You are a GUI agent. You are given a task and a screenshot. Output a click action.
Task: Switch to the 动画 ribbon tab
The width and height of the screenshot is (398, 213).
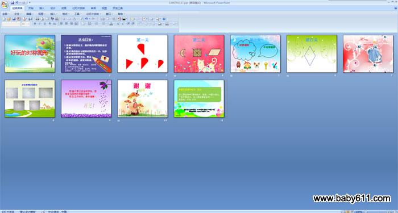pyautogui.click(x=64, y=8)
